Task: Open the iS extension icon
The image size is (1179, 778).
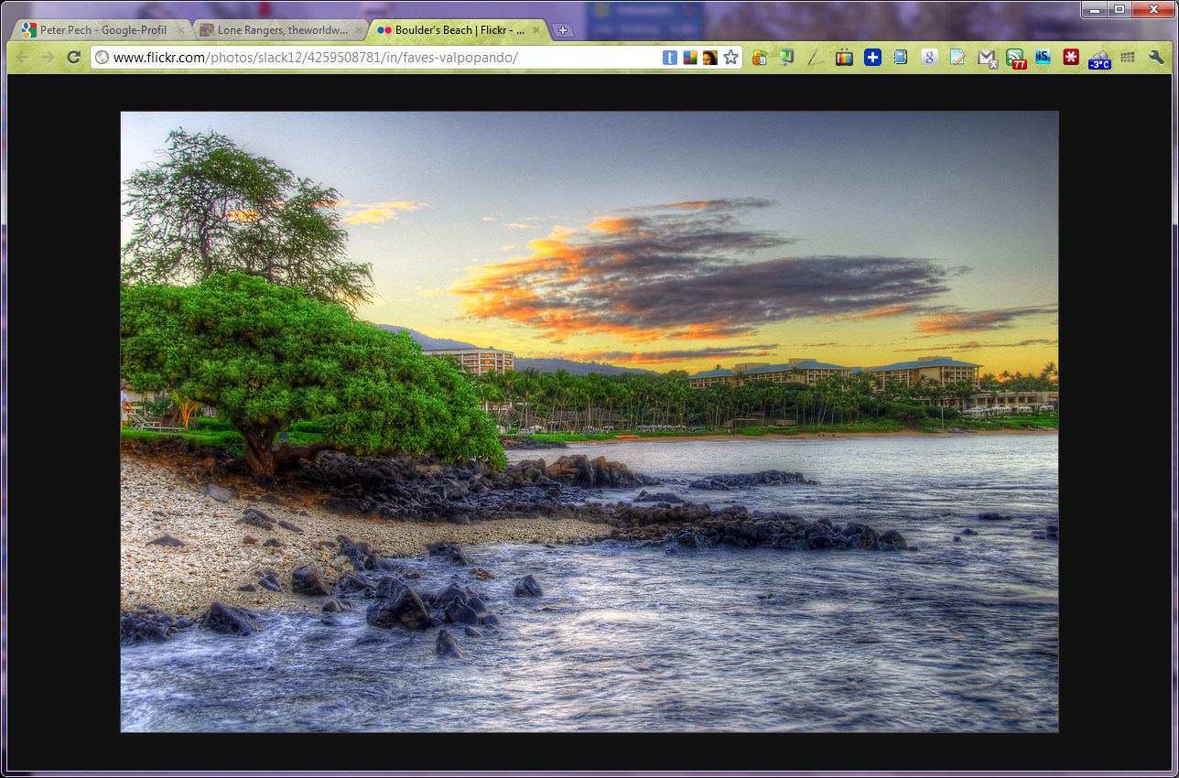Action: pyautogui.click(x=1043, y=58)
